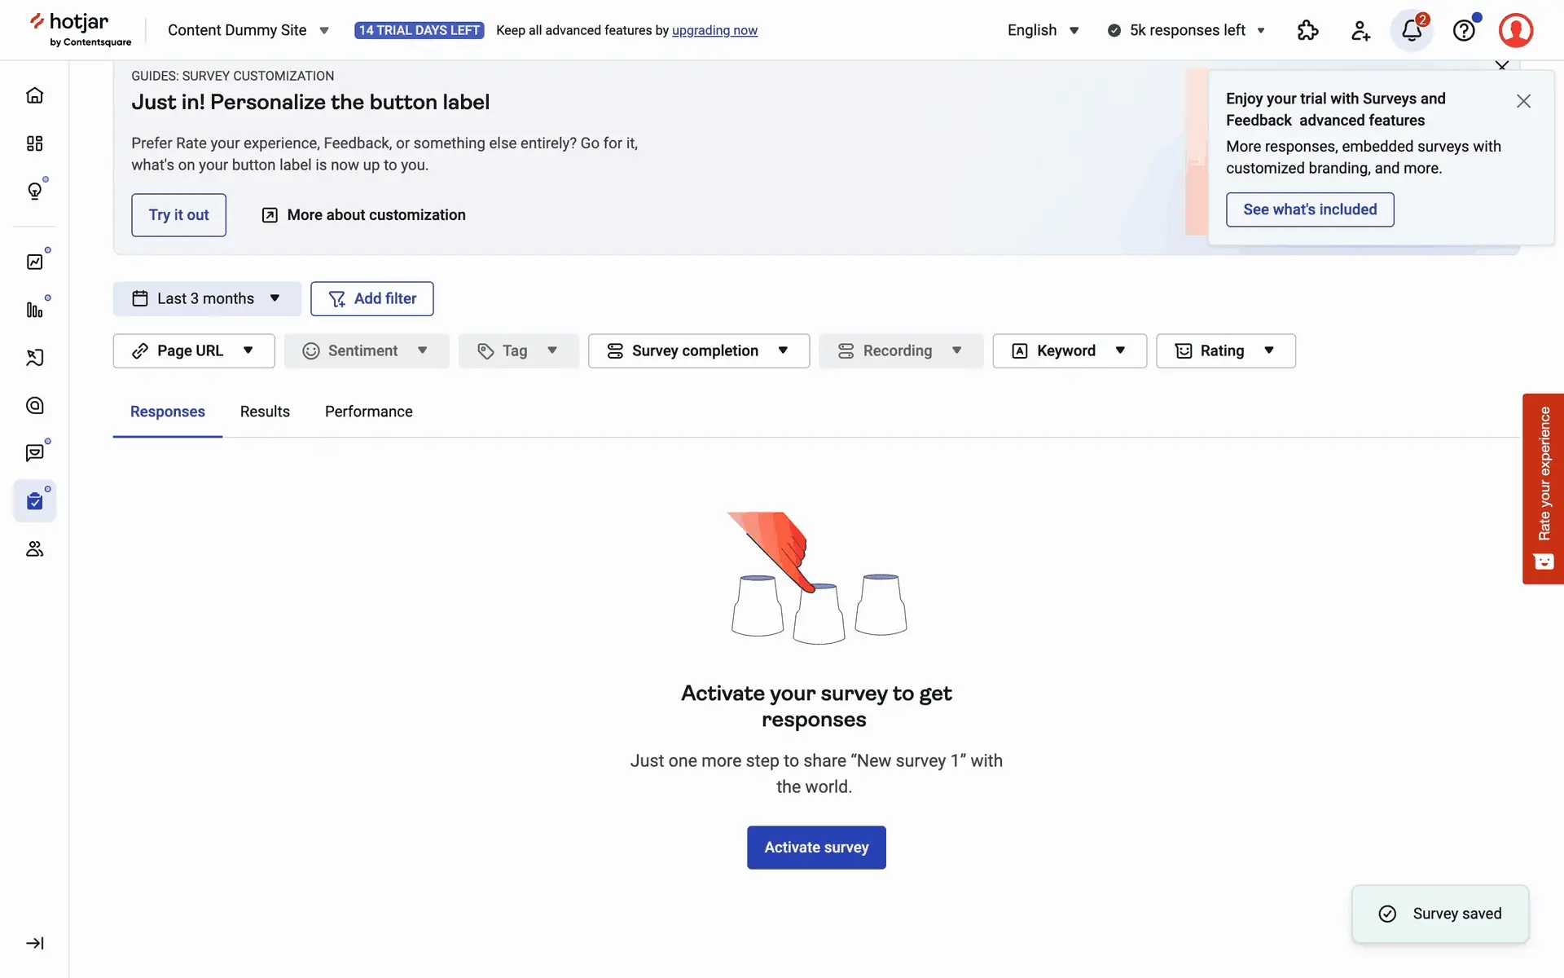This screenshot has height=978, width=1564.
Task: Open the Survey completion filter dropdown
Action: (x=698, y=351)
